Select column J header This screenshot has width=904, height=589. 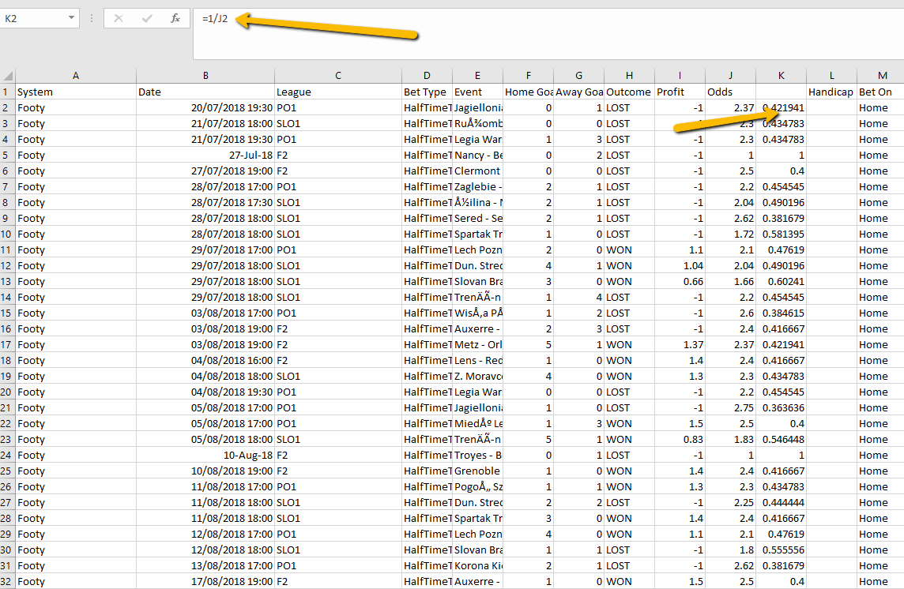[730, 76]
